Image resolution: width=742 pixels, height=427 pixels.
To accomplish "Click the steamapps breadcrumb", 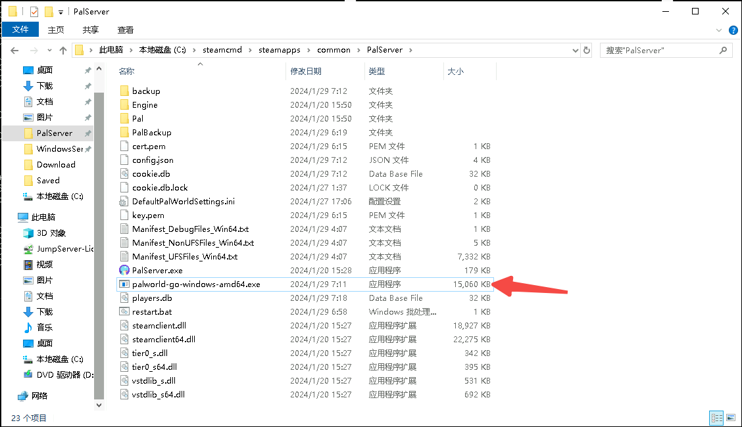I will 279,50.
